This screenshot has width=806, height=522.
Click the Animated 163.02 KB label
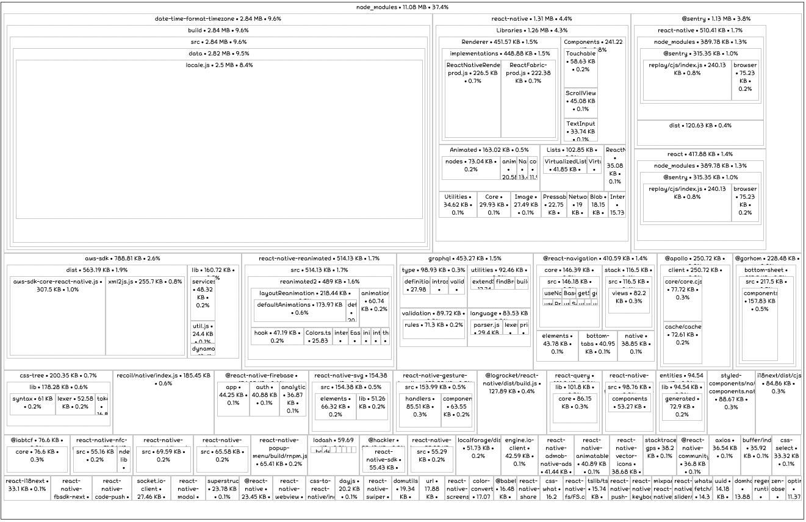(489, 149)
